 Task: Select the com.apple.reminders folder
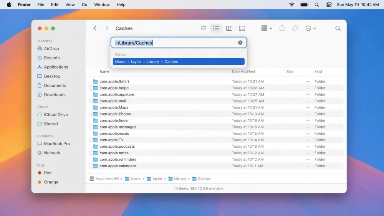point(216,160)
